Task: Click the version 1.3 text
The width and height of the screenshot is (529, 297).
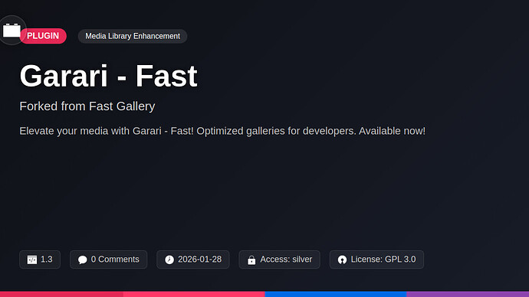Action: (x=47, y=259)
